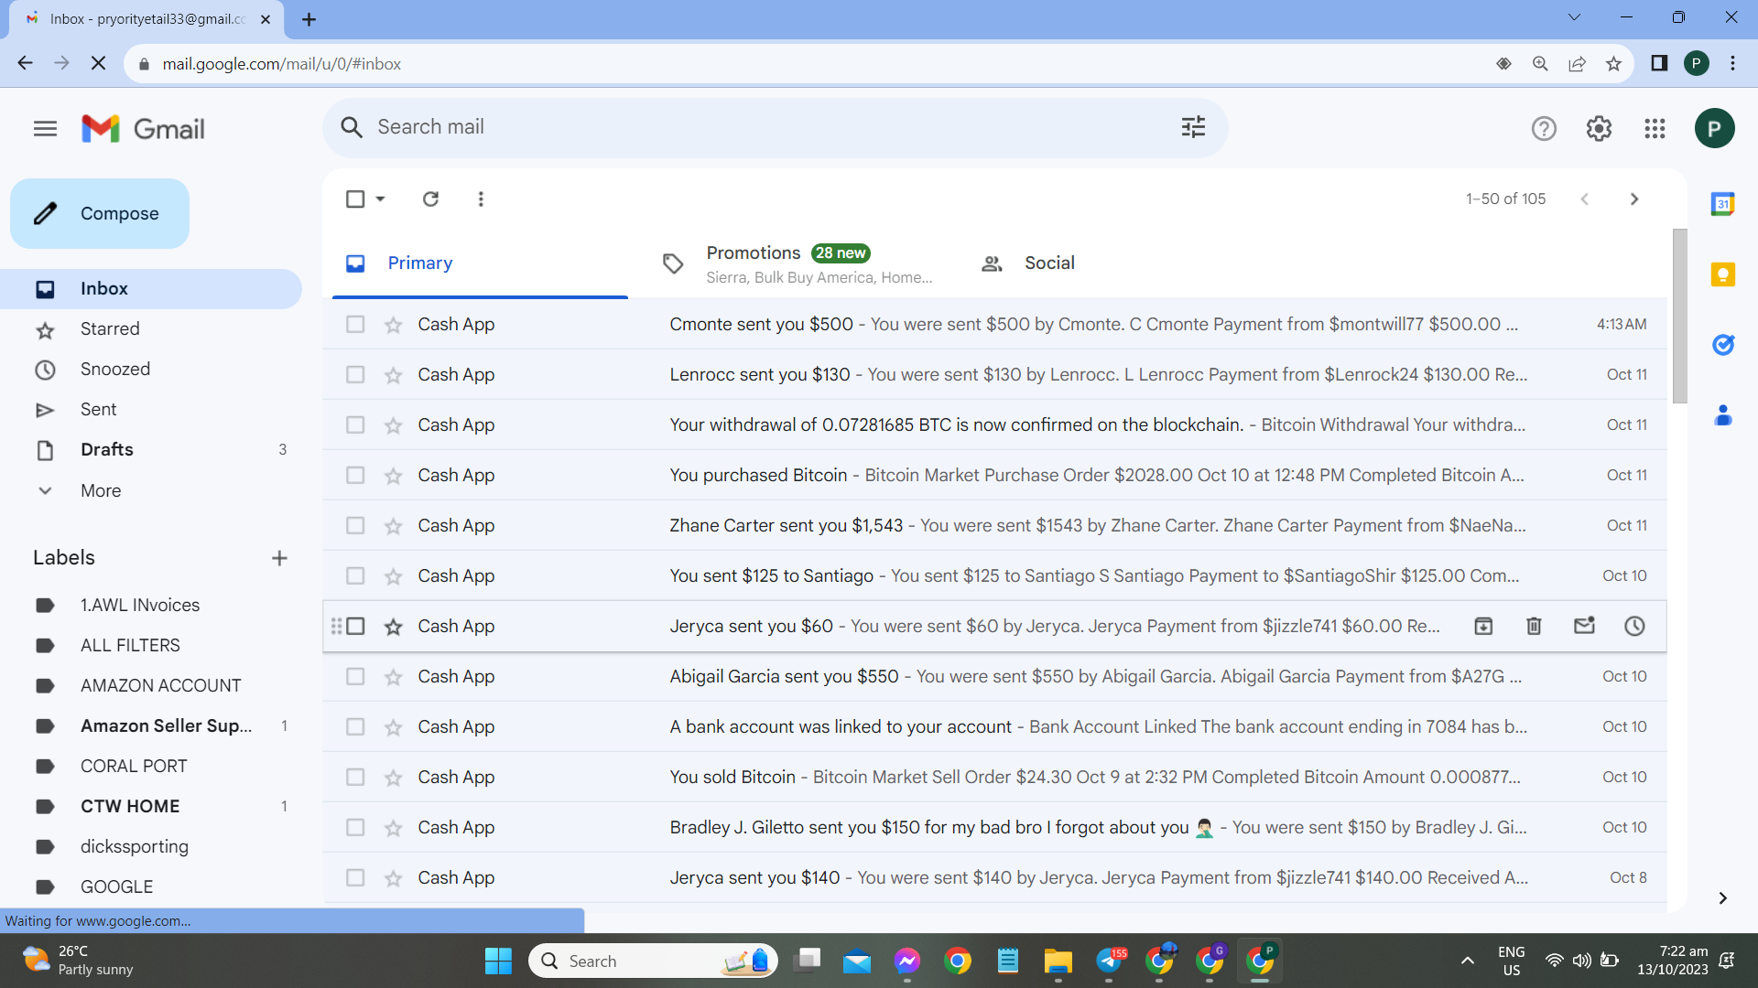This screenshot has width=1758, height=988.
Task: Mark Jeryca sent you $60 email as unread
Action: [x=1584, y=626]
